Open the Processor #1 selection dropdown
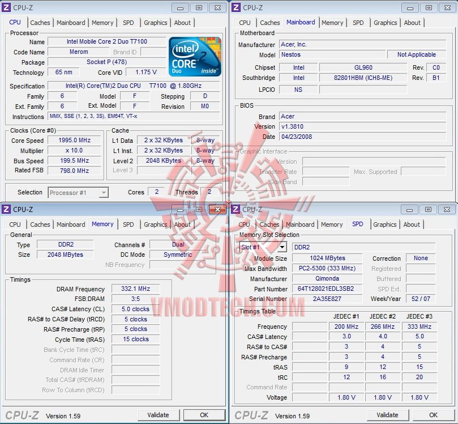This screenshot has width=458, height=424. click(103, 193)
